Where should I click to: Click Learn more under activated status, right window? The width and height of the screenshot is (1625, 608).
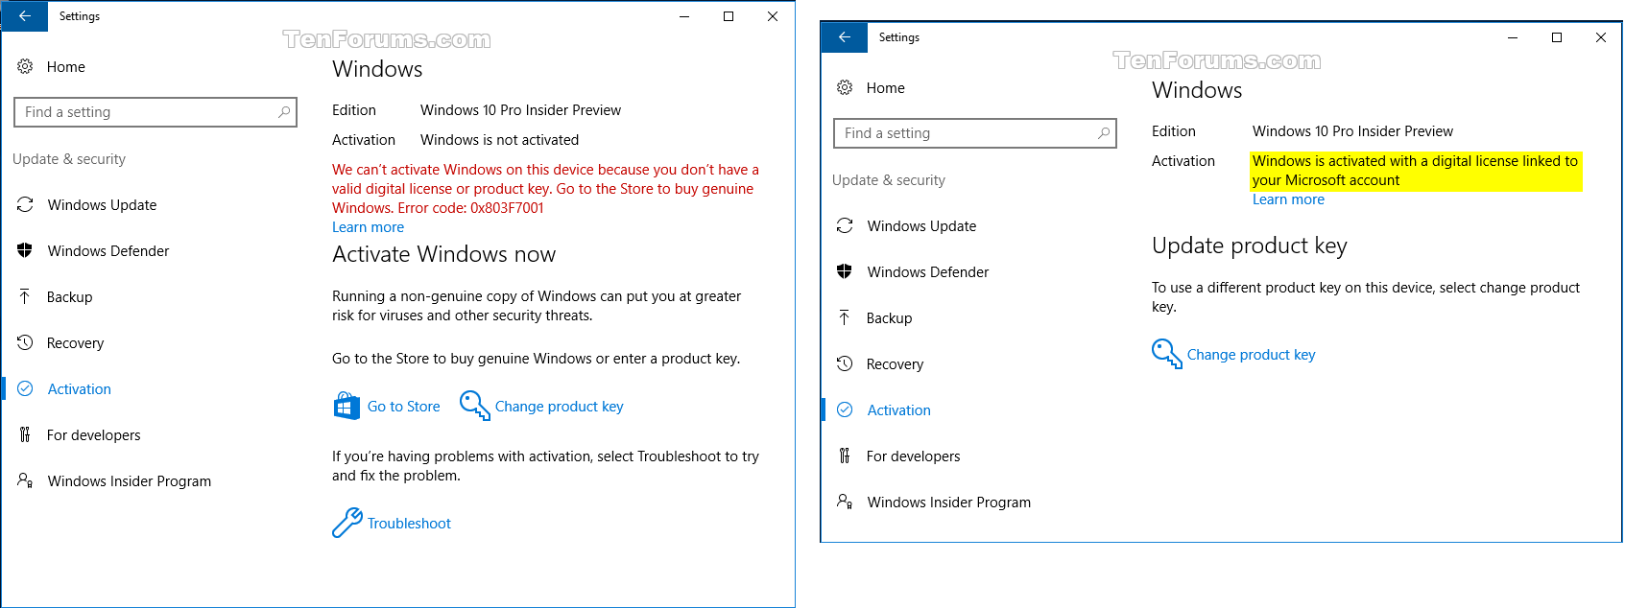coord(1288,199)
